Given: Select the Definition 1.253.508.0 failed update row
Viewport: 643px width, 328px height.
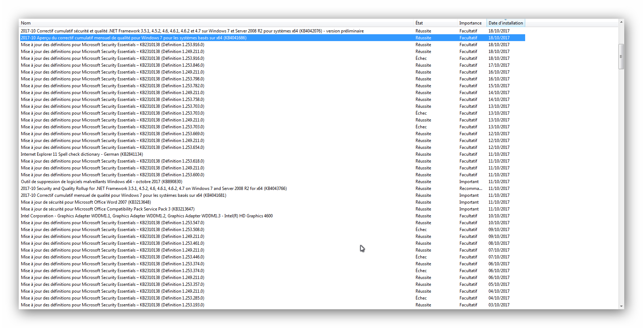Looking at the screenshot, I should click(112, 230).
